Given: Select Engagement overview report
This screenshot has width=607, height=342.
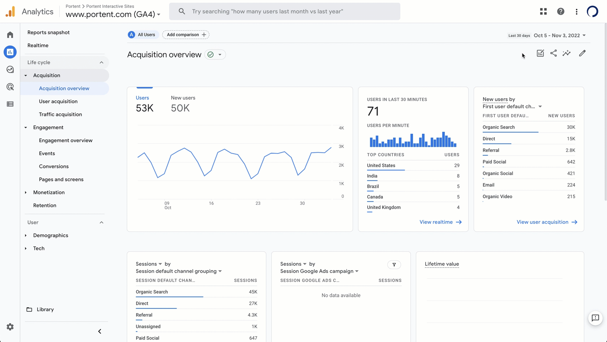Looking at the screenshot, I should 66,140.
